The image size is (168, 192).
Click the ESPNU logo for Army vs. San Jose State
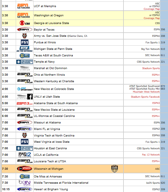pos(25,36)
